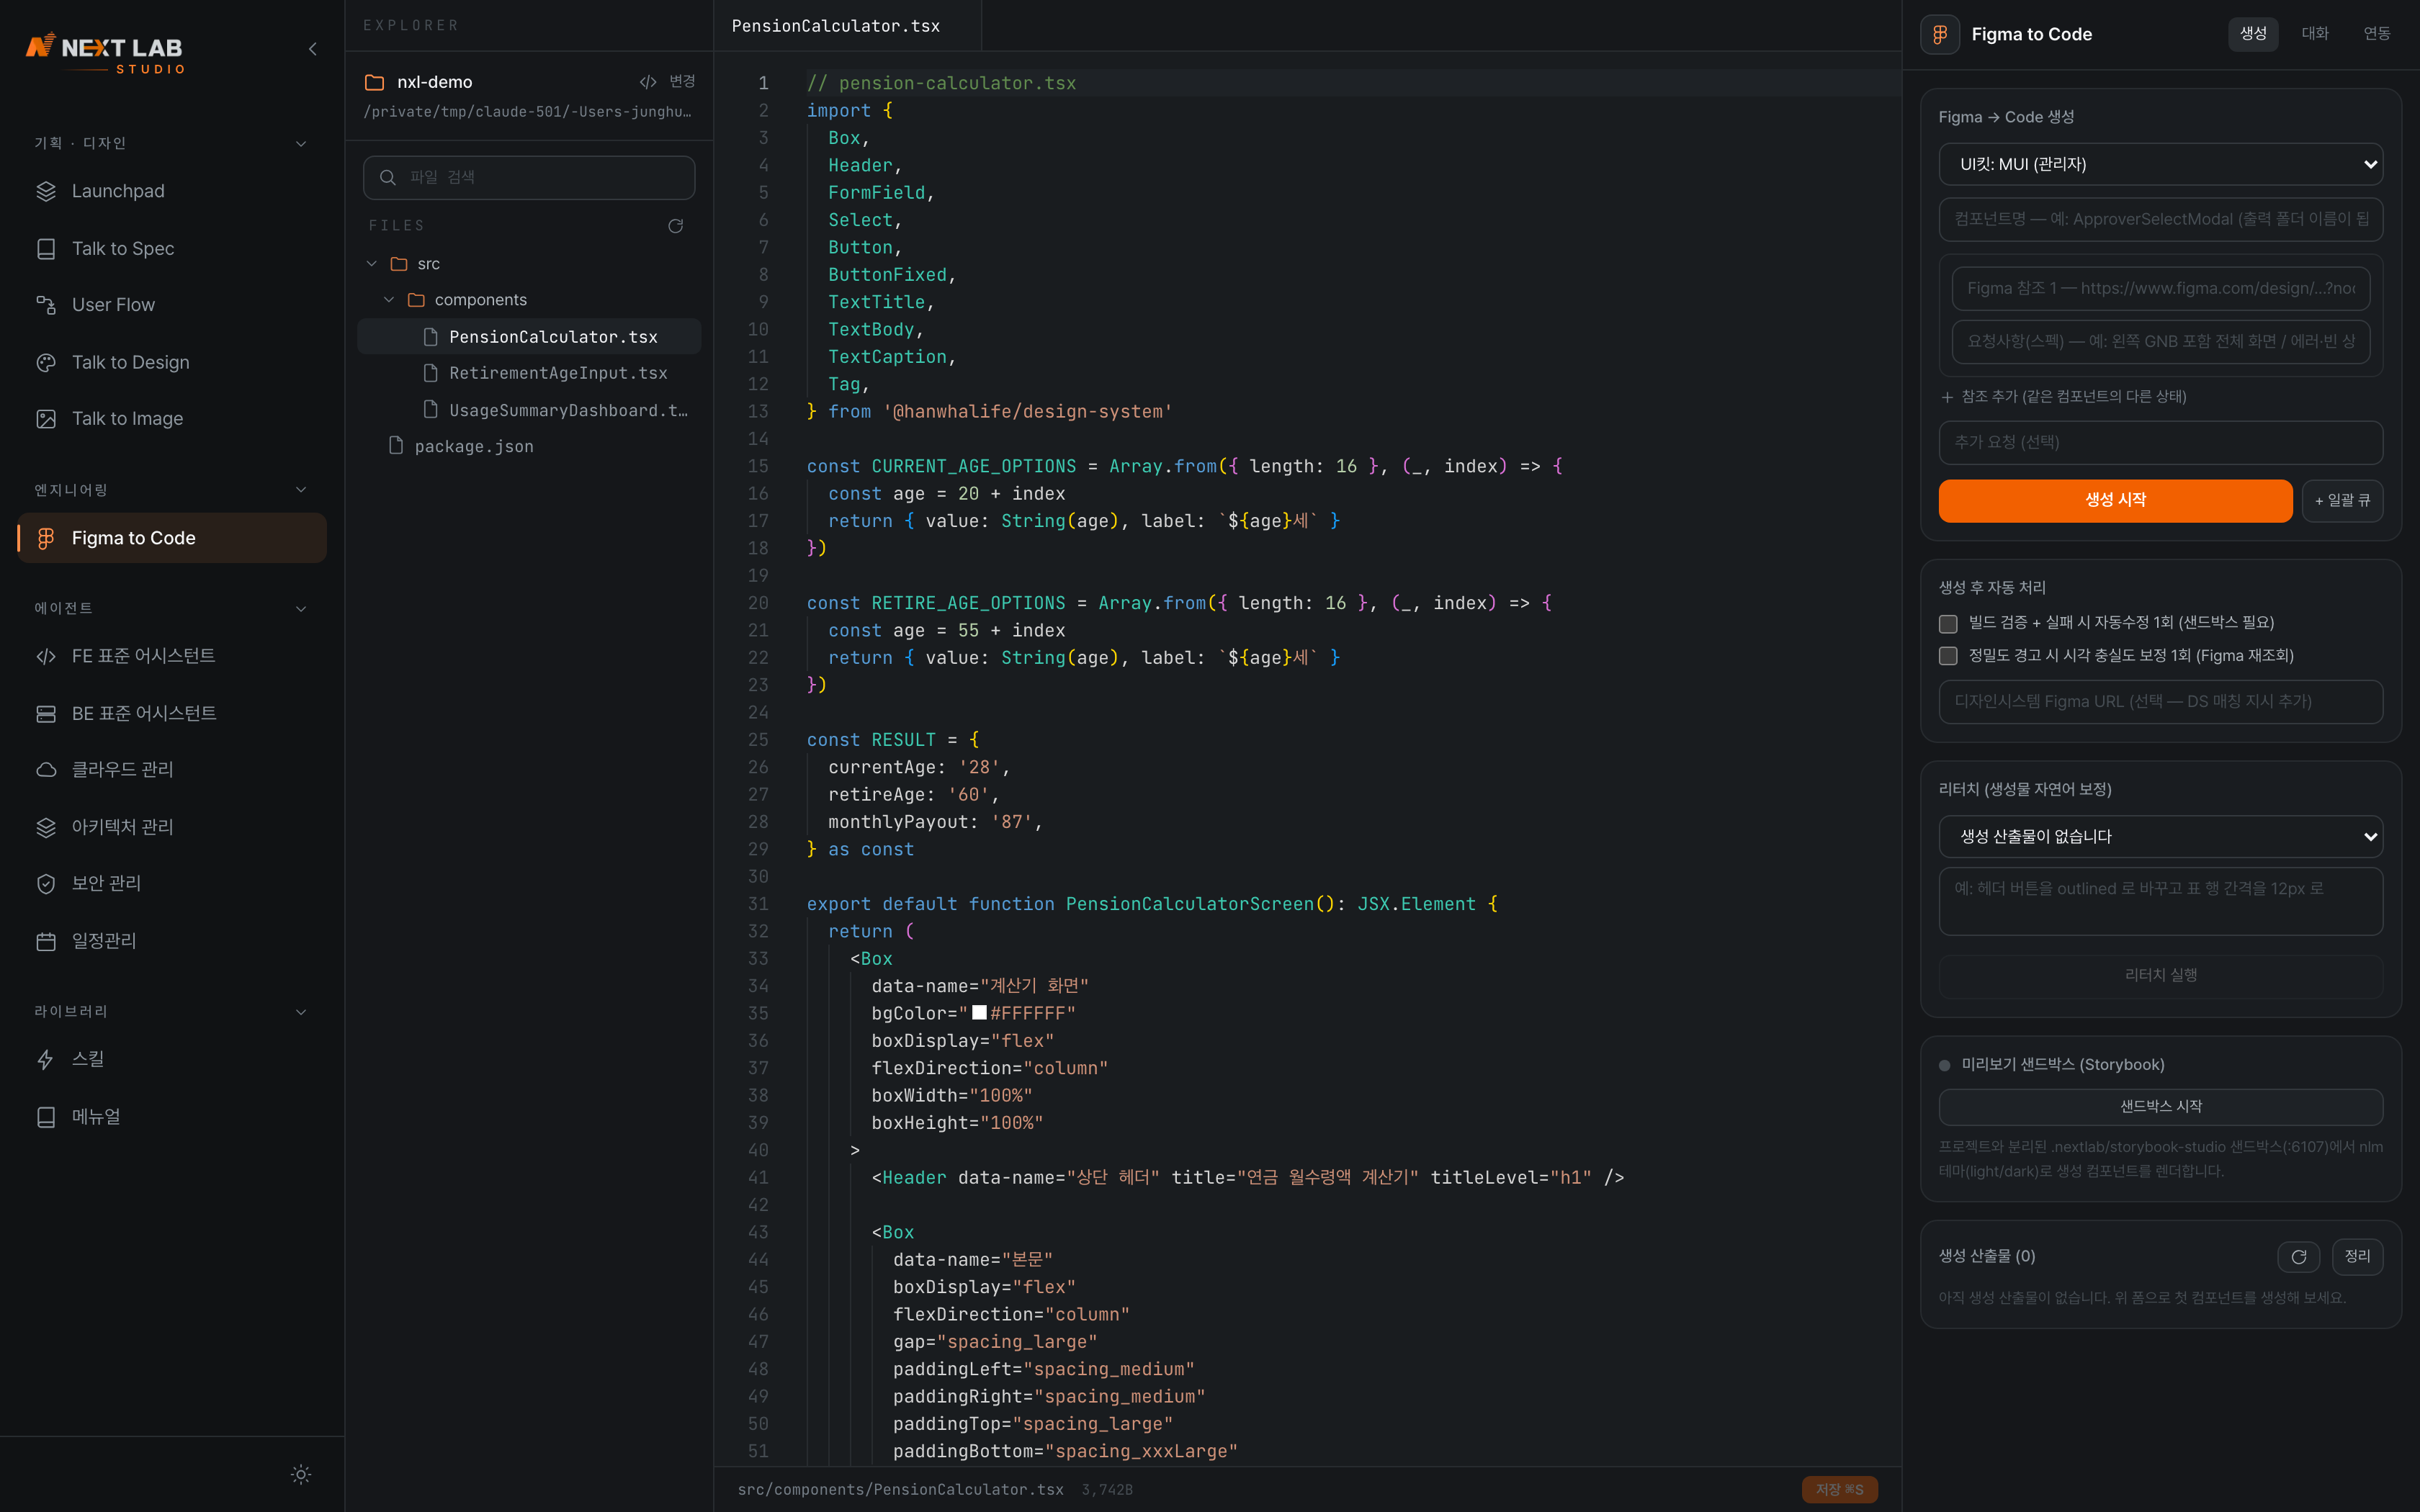Refresh the 생성 산출물 list
Screen dimensions: 2420x1512
(x=2298, y=1257)
